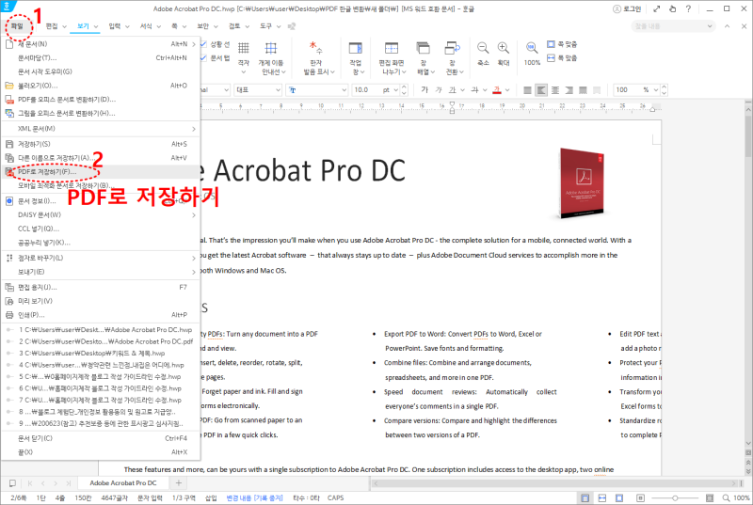
Task: Click the add new tab plus icon
Action: click(179, 483)
